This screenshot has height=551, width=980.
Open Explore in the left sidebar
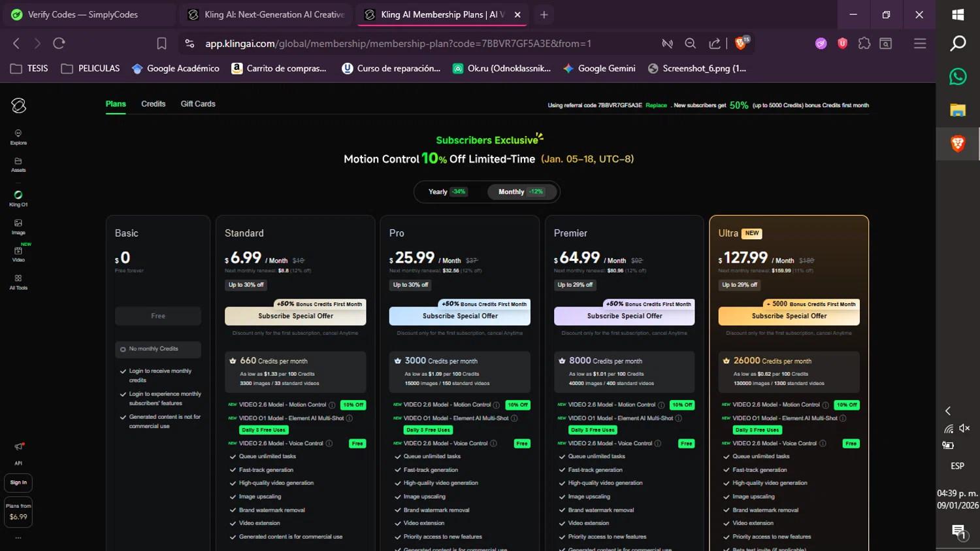pyautogui.click(x=18, y=137)
